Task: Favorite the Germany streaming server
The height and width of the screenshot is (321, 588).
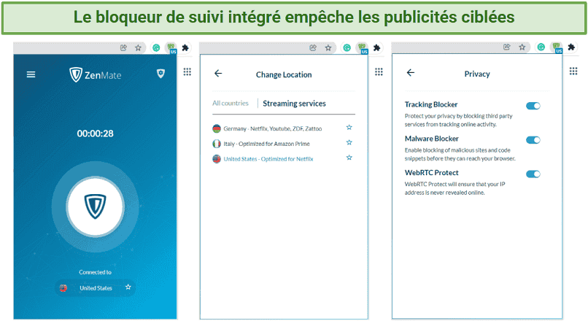Action: [x=349, y=128]
